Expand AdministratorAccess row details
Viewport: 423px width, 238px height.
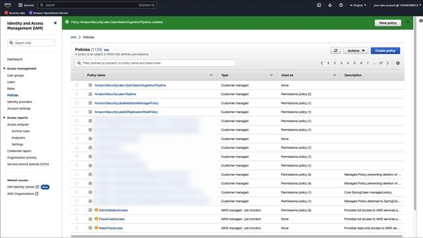pyautogui.click(x=90, y=210)
